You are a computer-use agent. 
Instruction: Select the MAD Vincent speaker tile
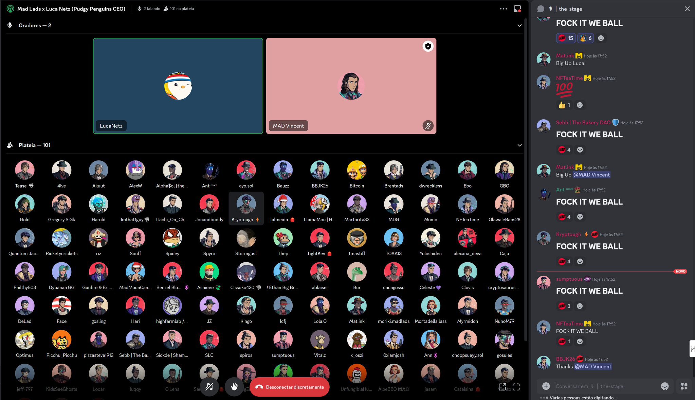pos(351,86)
